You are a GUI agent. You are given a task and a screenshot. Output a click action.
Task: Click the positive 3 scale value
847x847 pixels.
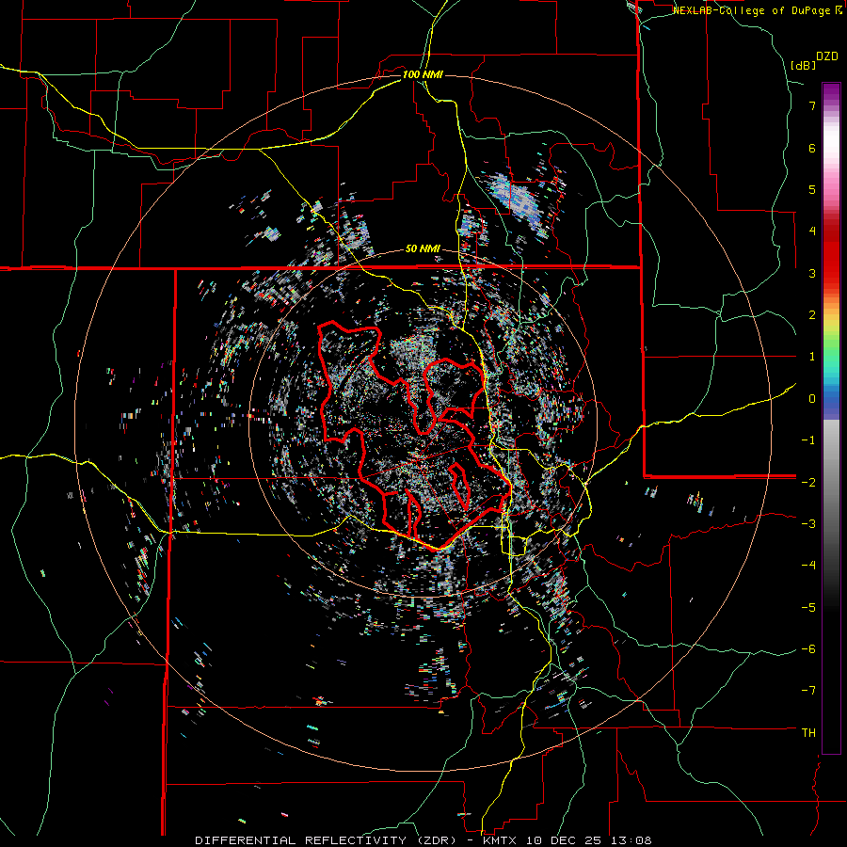812,273
